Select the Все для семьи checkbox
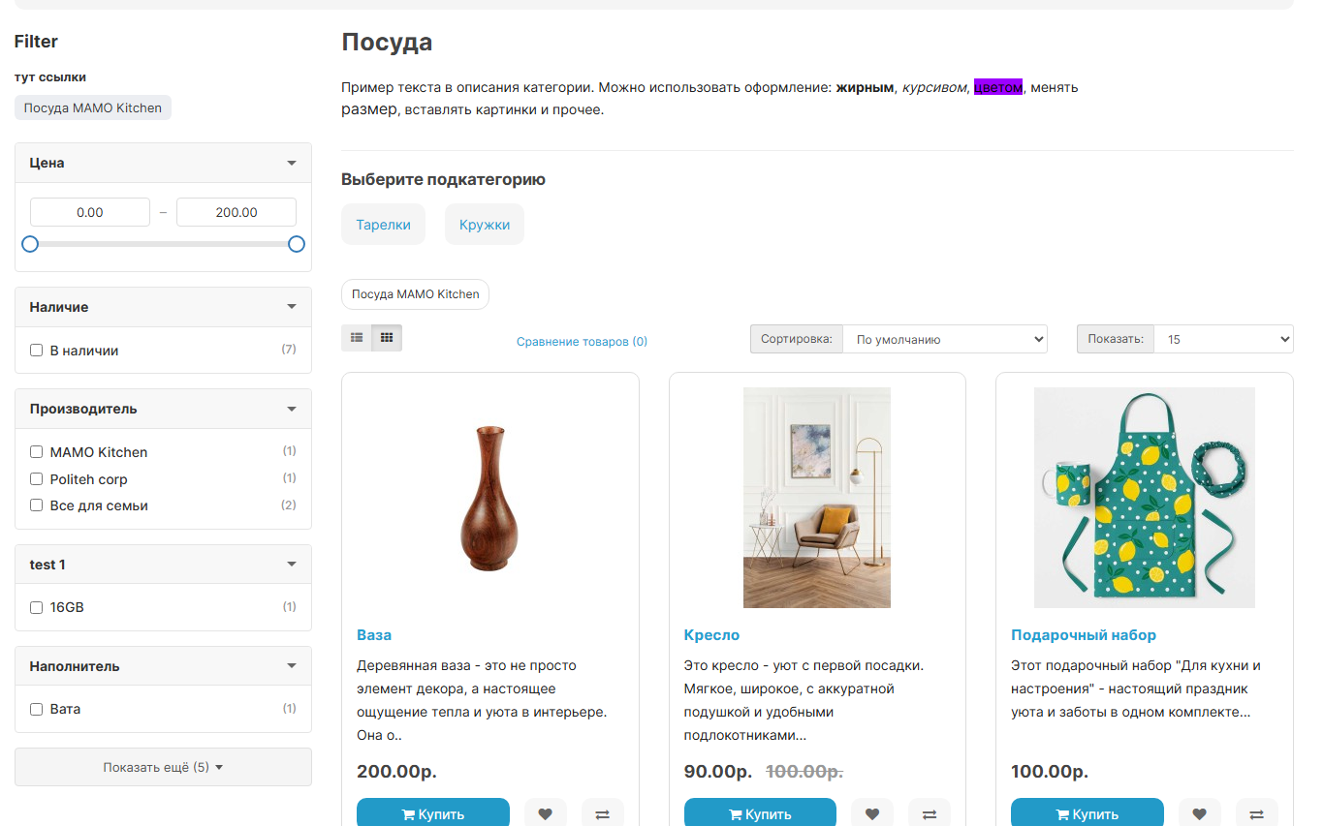The image size is (1324, 826). [x=37, y=505]
